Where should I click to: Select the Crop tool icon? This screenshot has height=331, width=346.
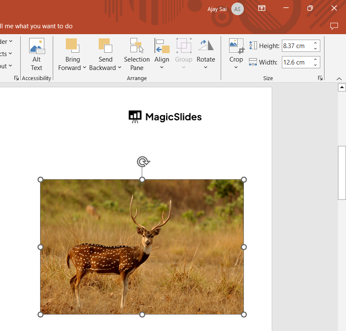click(236, 46)
